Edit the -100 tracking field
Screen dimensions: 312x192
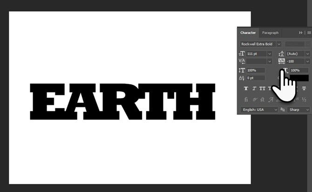pyautogui.click(x=295, y=61)
